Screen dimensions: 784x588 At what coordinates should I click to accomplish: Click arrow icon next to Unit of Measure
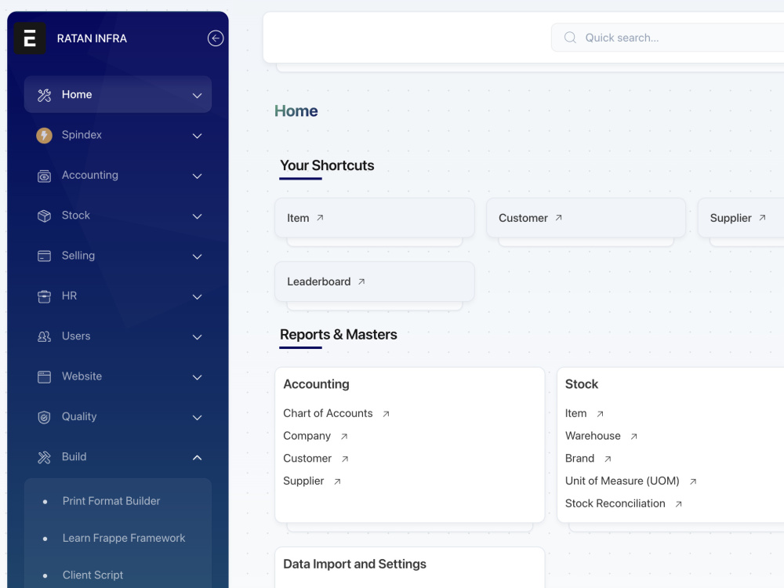(x=693, y=481)
